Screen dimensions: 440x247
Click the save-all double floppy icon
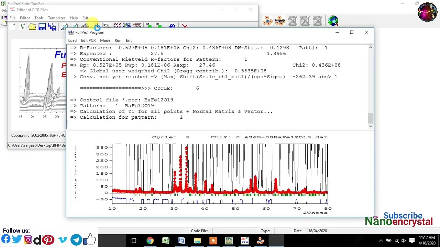(x=52, y=27)
